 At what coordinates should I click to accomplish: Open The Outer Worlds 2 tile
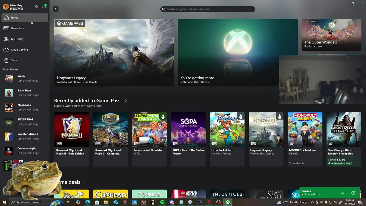click(331, 35)
